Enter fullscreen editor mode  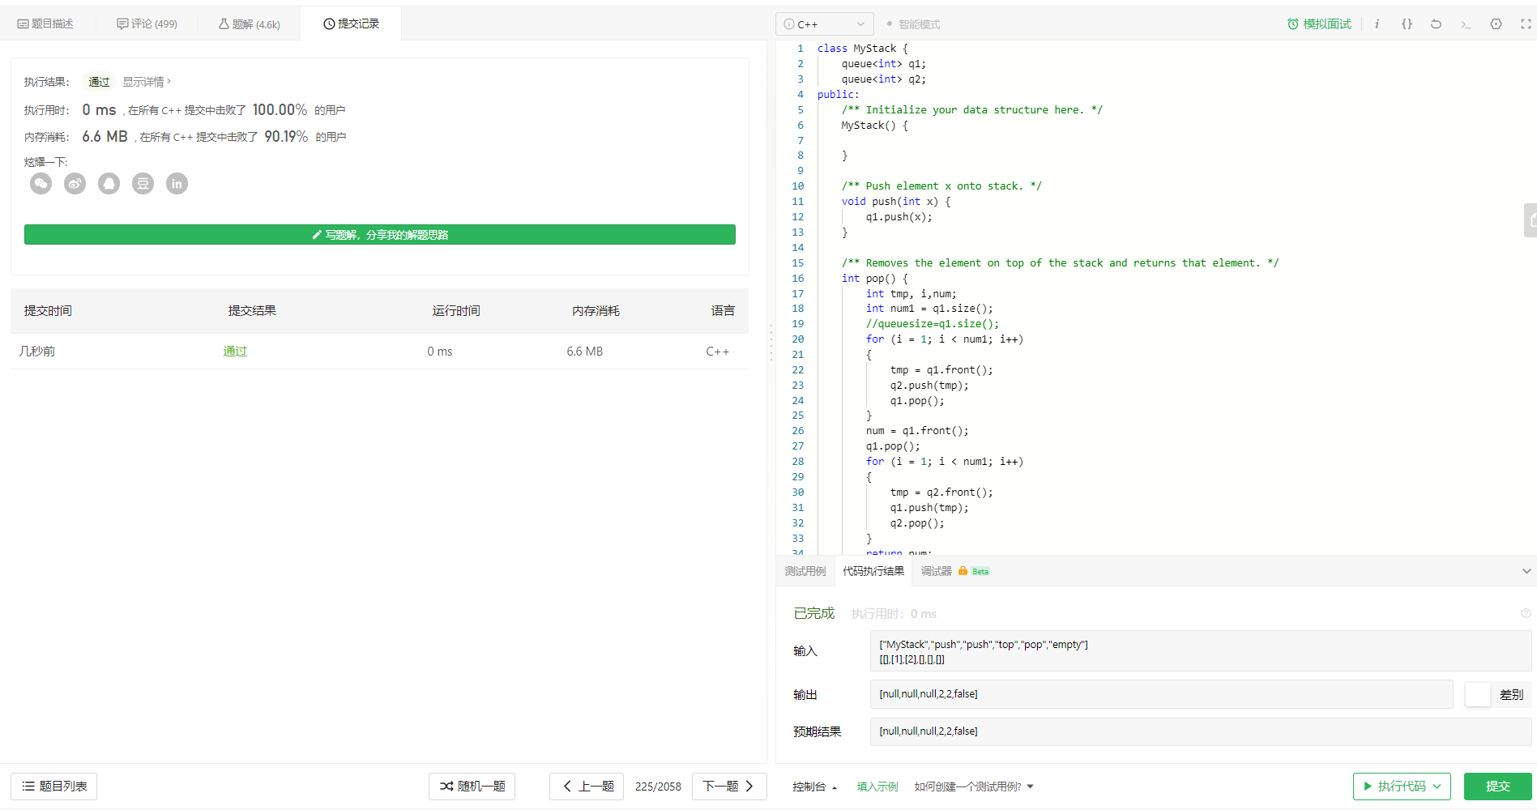tap(1526, 24)
